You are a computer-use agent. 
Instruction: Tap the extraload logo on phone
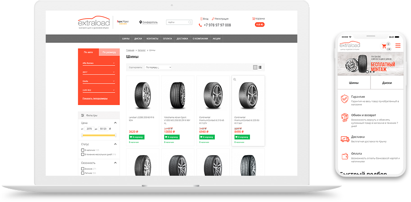tap(350, 45)
